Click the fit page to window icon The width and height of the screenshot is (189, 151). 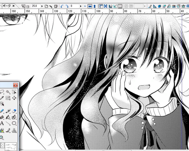[46, 6]
